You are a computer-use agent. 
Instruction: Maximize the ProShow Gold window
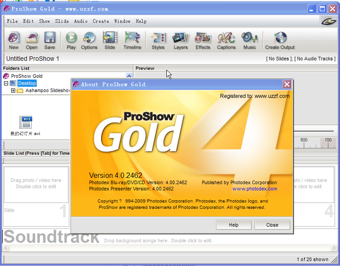[x=322, y=9]
